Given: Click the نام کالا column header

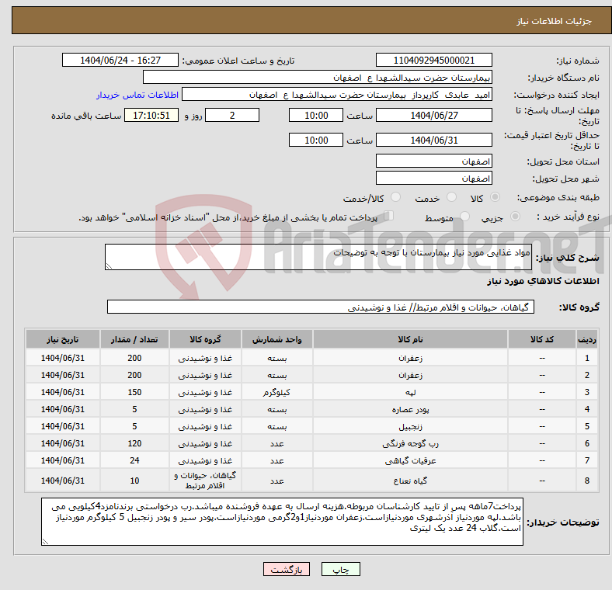Looking at the screenshot, I should pos(410,339).
